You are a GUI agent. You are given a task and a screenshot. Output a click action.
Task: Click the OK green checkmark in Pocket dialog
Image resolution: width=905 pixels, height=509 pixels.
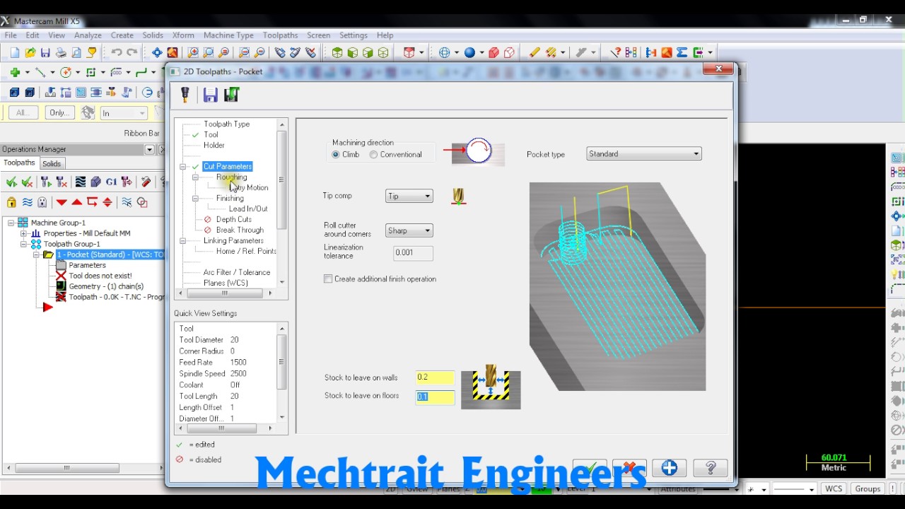pyautogui.click(x=589, y=468)
